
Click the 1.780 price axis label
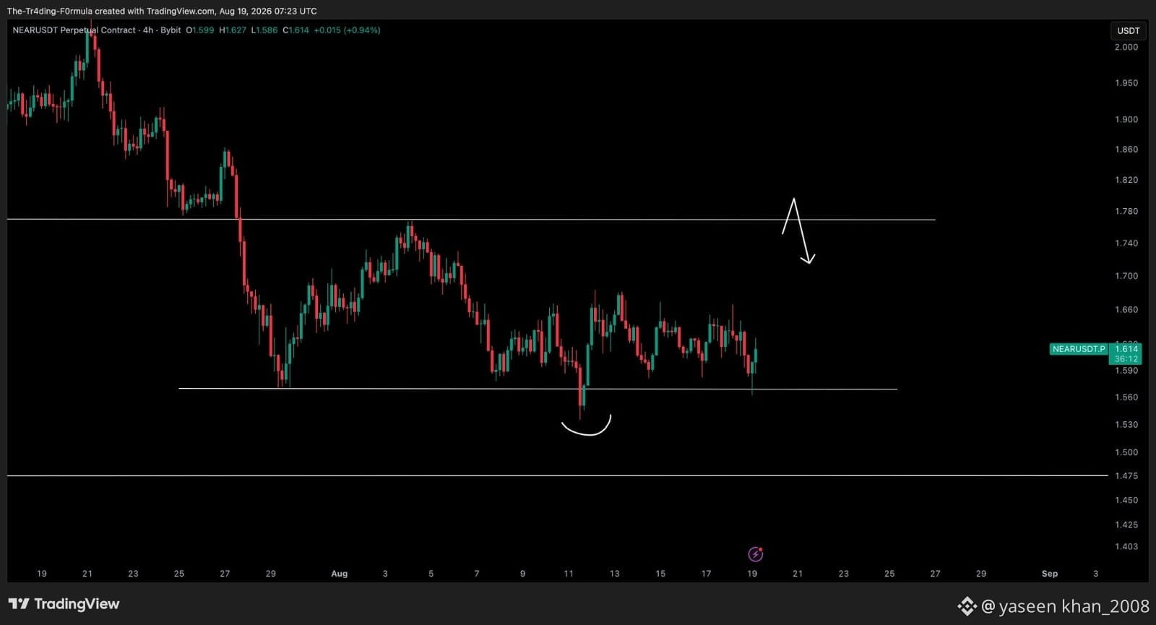[x=1126, y=212]
